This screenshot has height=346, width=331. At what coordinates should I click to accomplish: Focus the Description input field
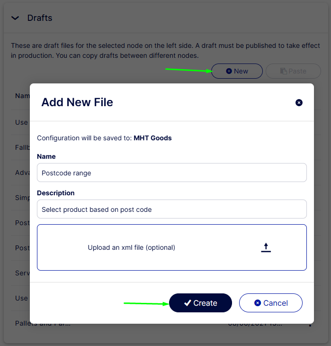(x=171, y=209)
